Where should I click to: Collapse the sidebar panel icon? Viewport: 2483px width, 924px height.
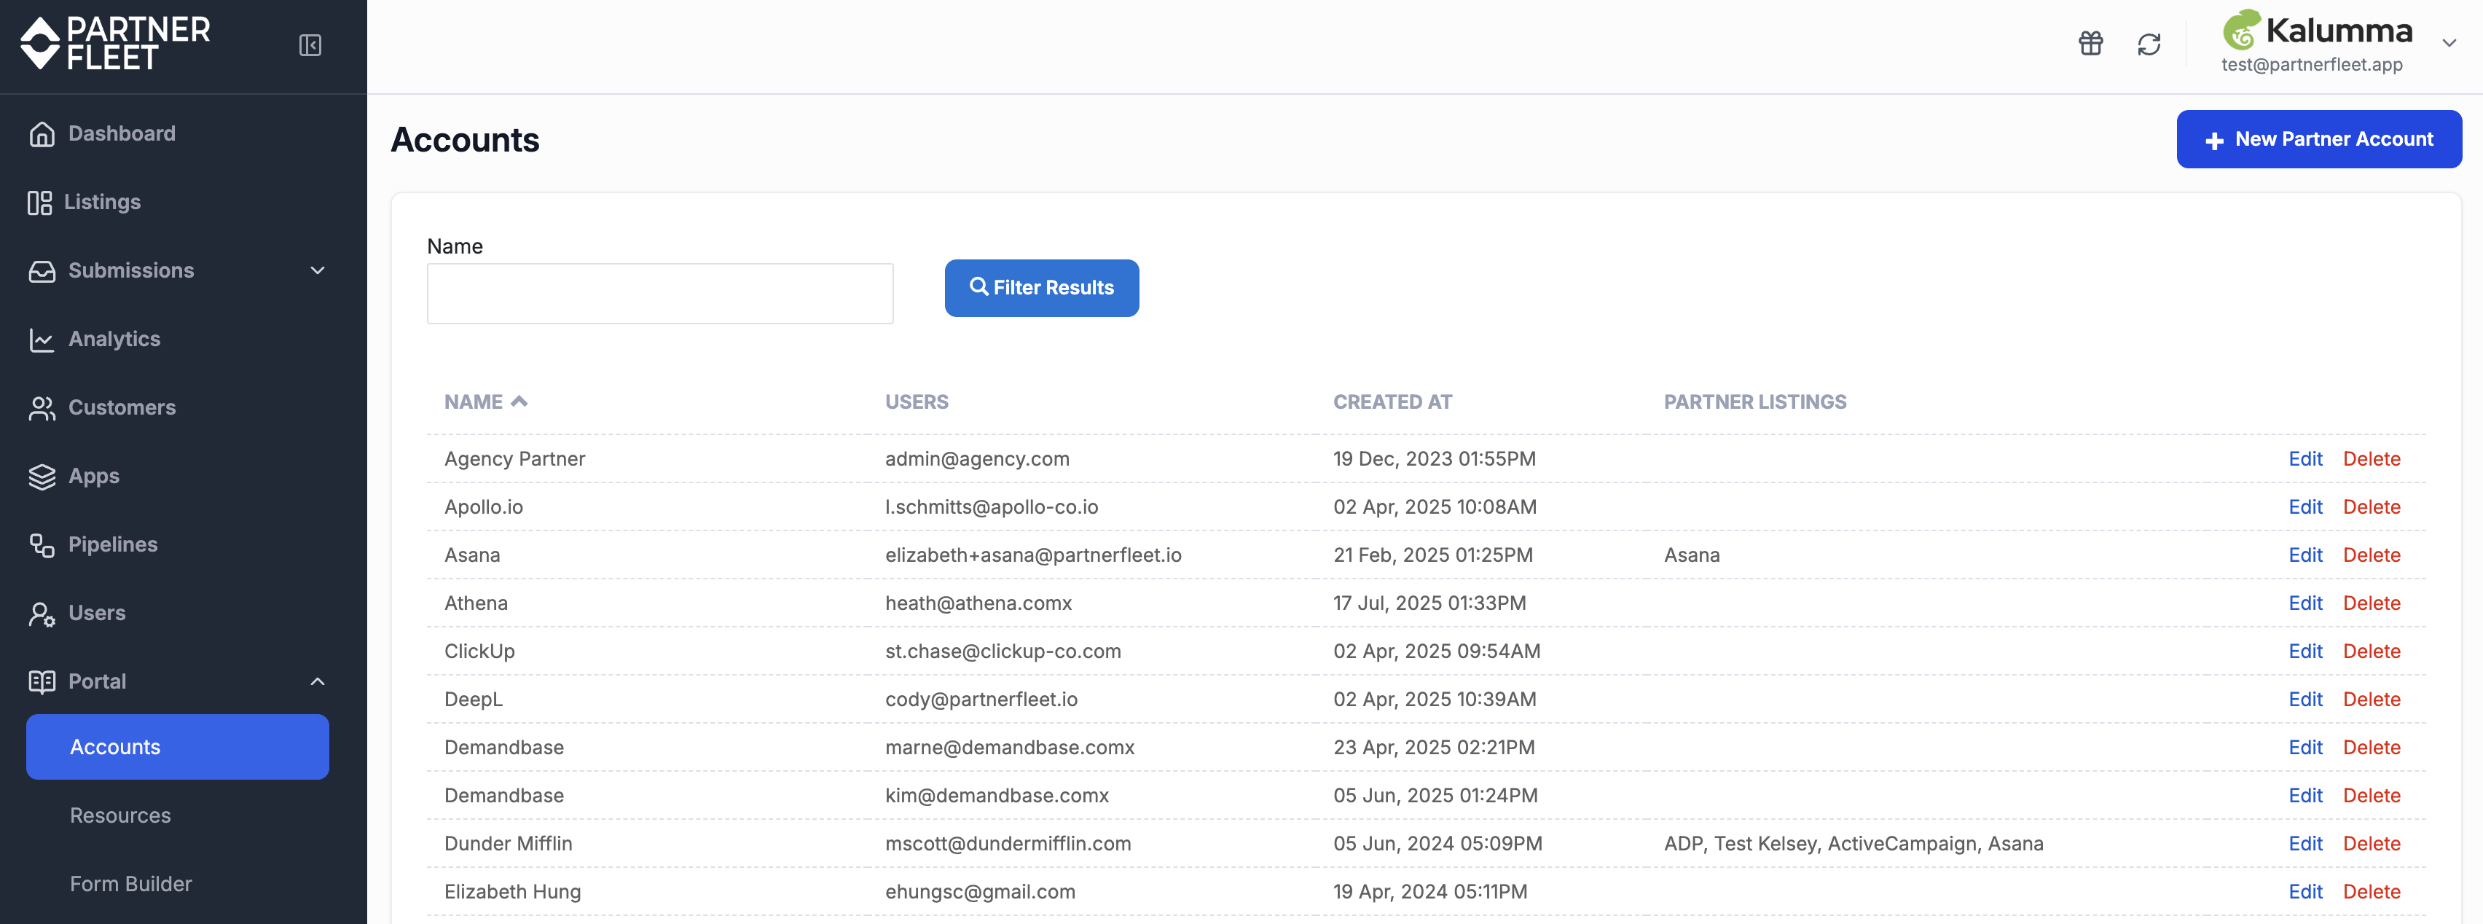click(310, 45)
